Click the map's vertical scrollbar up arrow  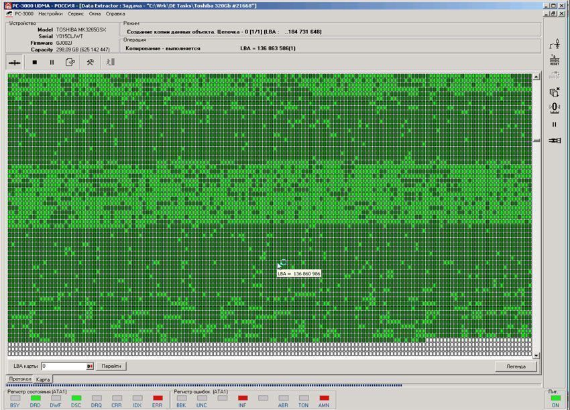536,76
